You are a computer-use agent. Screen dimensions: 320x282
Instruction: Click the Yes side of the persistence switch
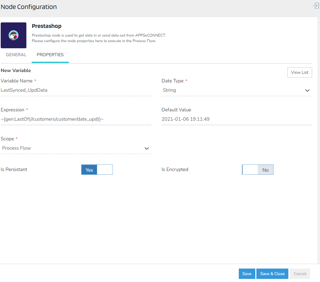click(x=89, y=170)
